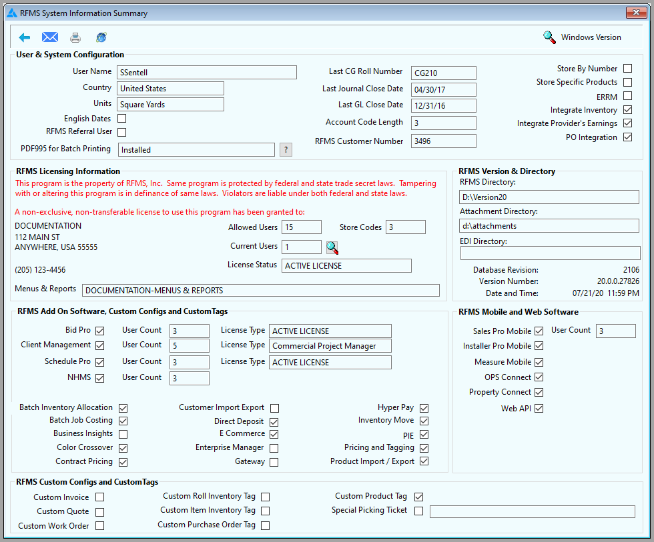
Task: Uncheck Integrate Provider's Earnings checkbox
Action: (x=628, y=123)
